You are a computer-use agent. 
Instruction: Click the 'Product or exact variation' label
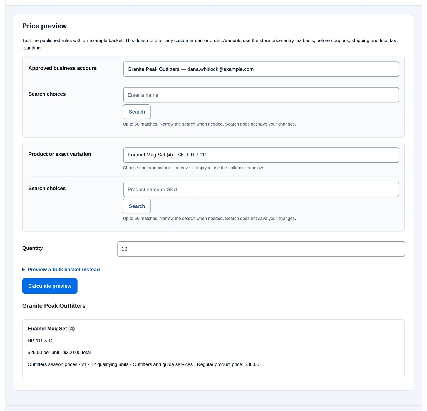(59, 154)
